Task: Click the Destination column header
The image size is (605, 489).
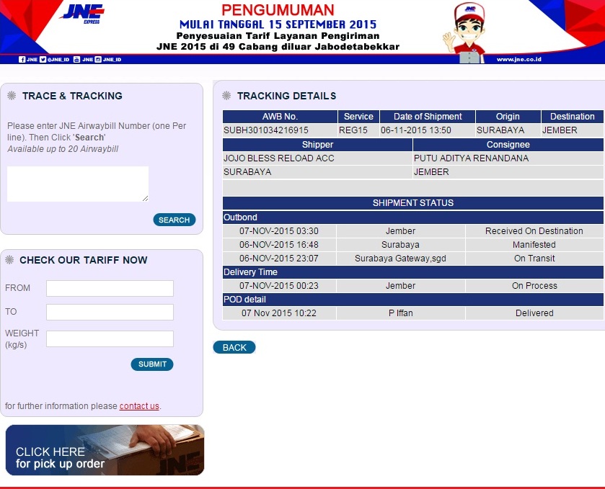Action: pyautogui.click(x=573, y=117)
